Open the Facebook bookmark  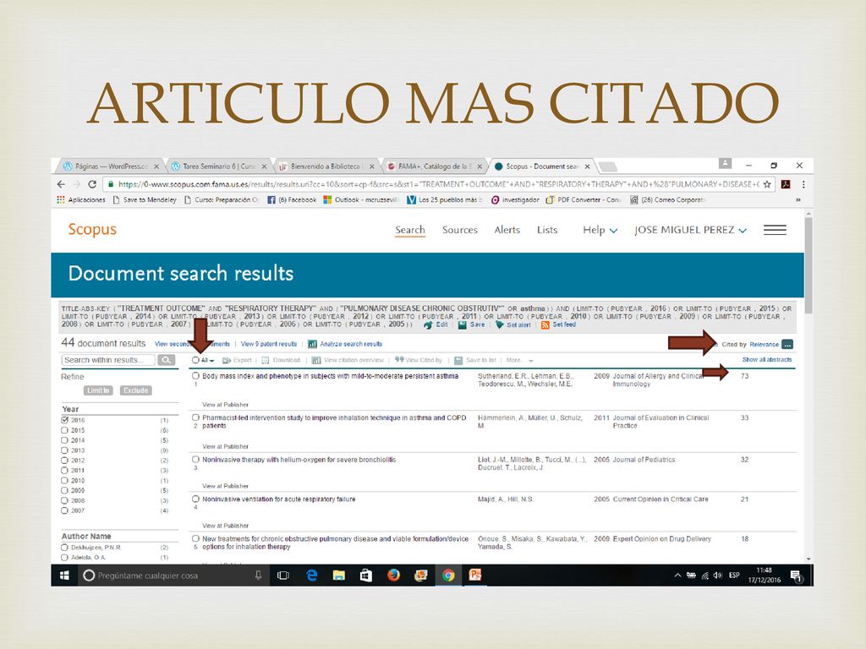[x=292, y=199]
